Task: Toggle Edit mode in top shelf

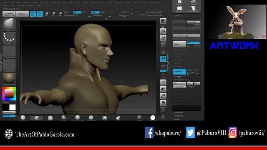Action: 33,14
